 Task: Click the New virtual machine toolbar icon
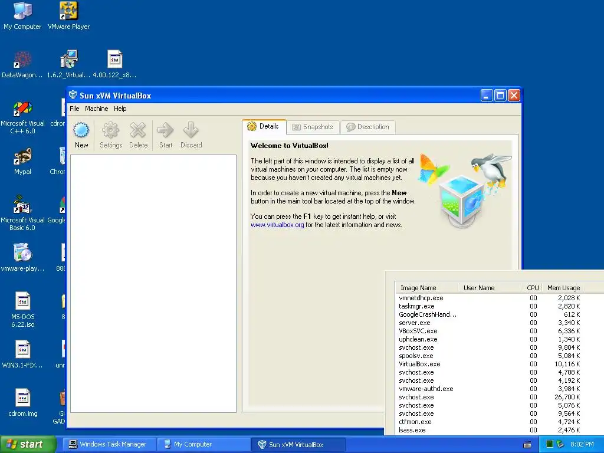point(81,130)
